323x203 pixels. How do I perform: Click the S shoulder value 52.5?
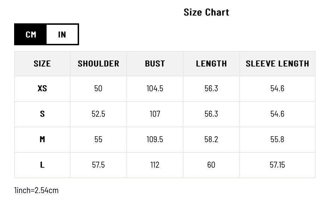[98, 114]
